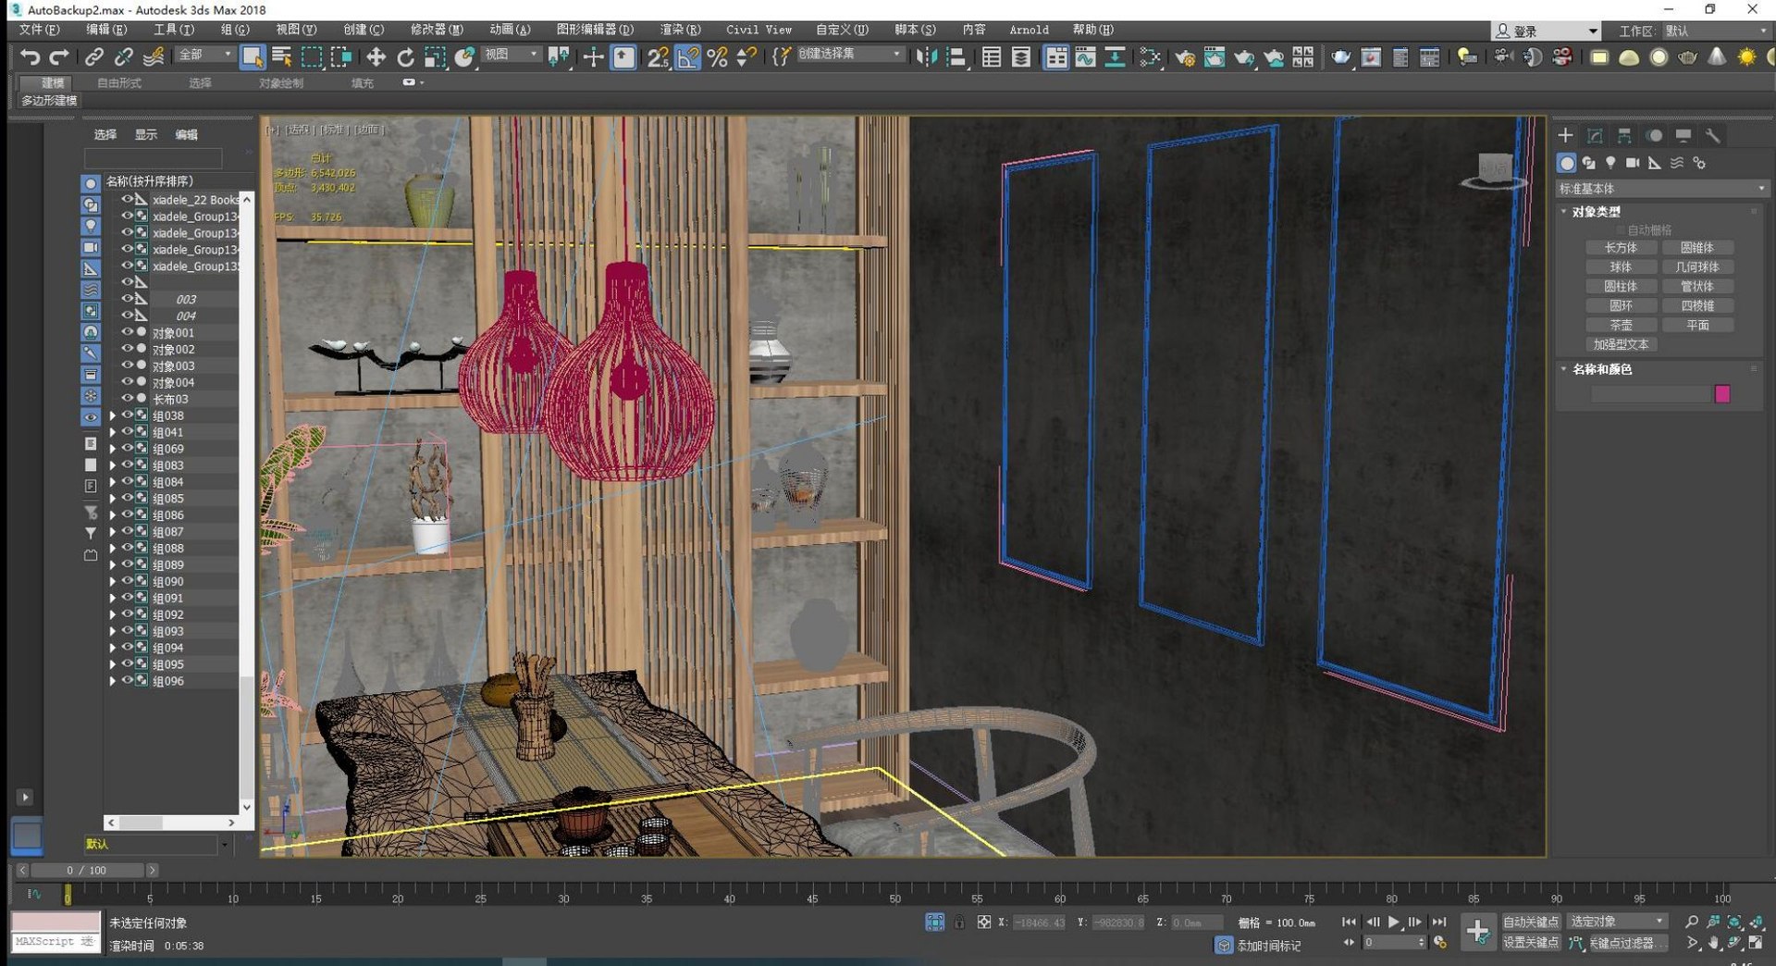The height and width of the screenshot is (966, 1776).
Task: Switch to Lights category in Create panel
Action: click(1610, 163)
